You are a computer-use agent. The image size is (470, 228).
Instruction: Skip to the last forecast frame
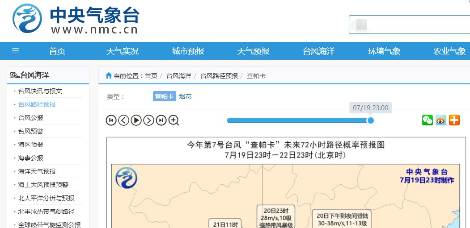pyautogui.click(x=161, y=120)
